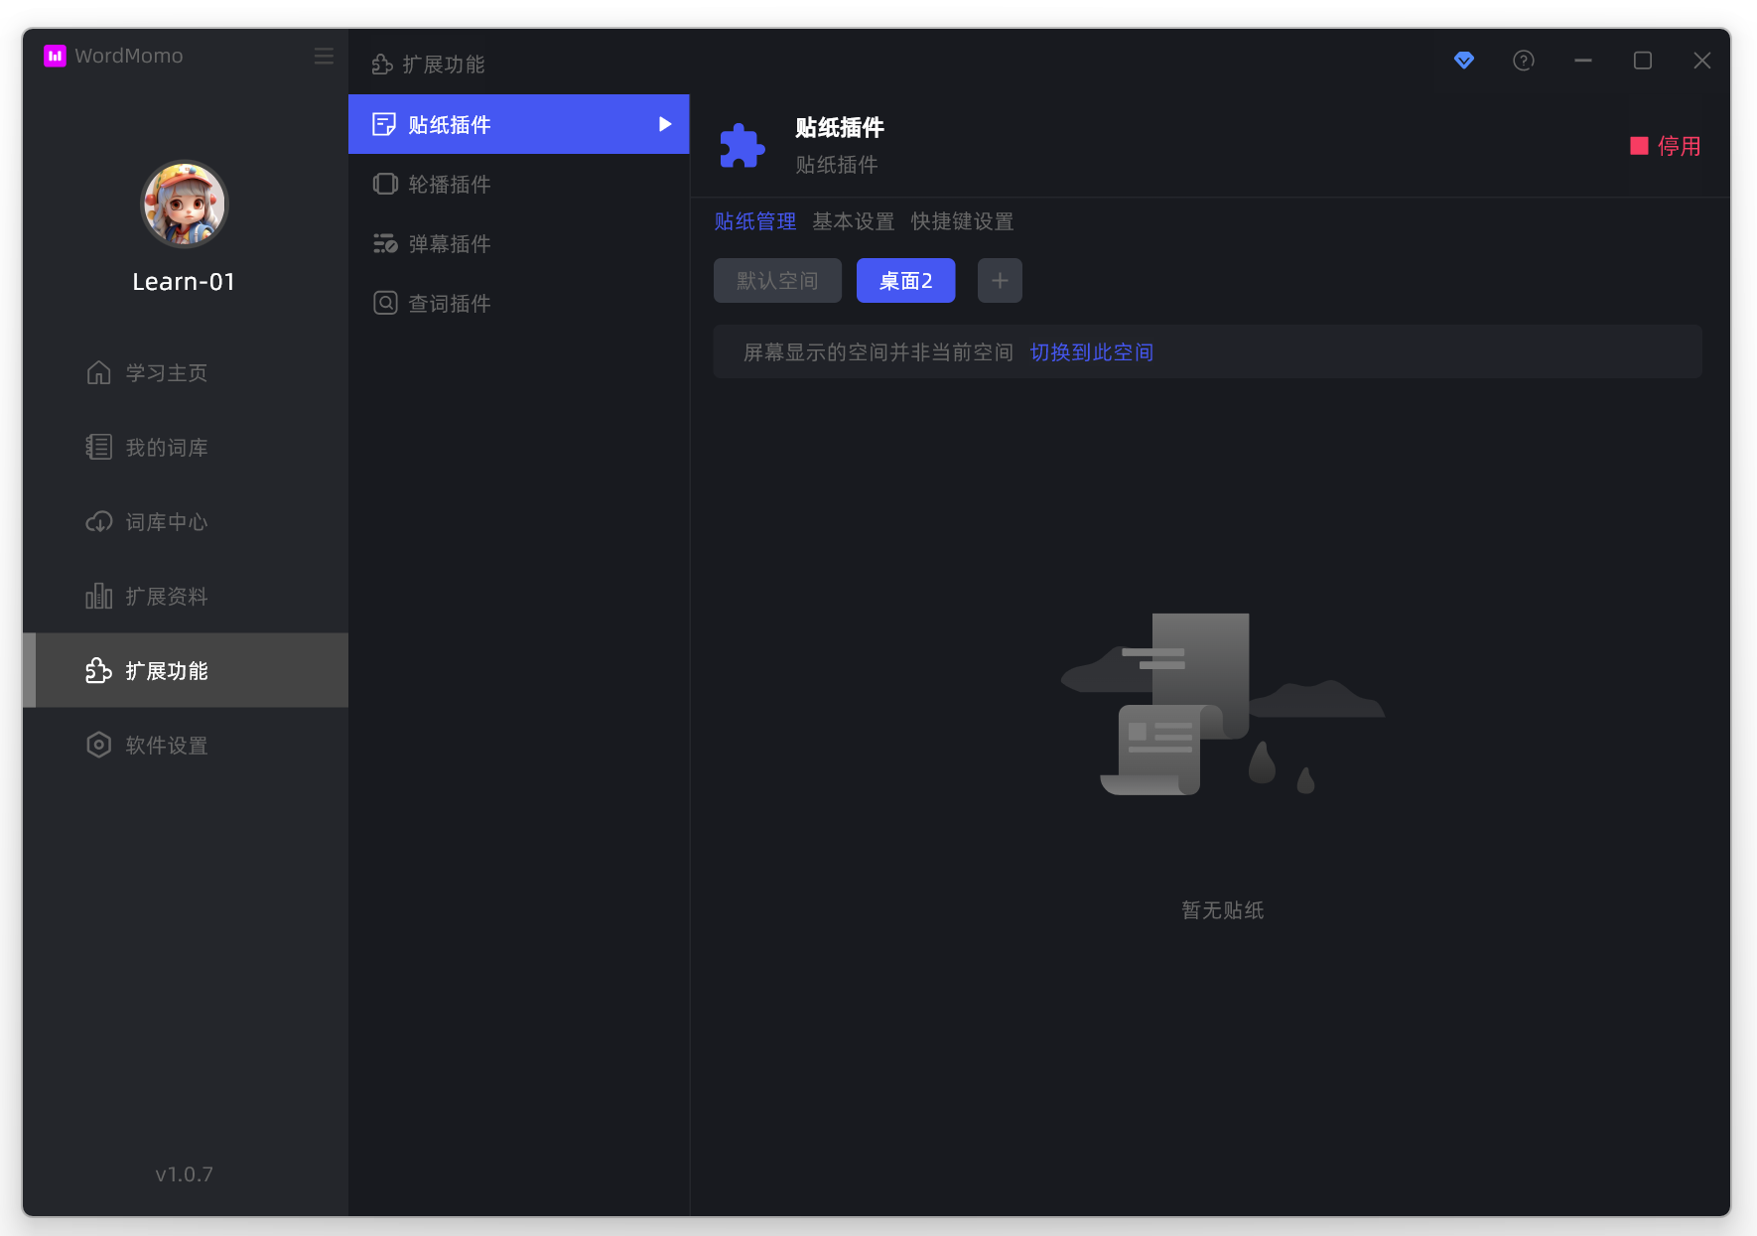Open the help question mark icon

coord(1523,61)
